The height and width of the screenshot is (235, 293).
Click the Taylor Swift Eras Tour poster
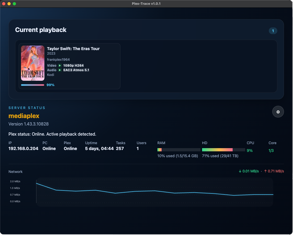pos(33,63)
